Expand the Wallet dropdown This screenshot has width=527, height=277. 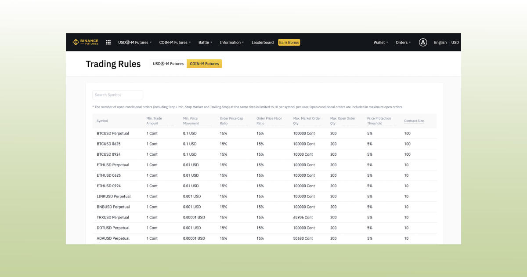click(x=380, y=42)
